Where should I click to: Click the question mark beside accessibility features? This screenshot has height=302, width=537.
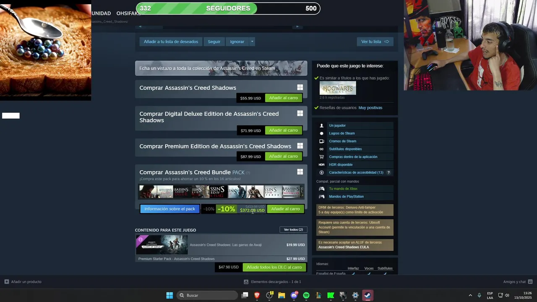pyautogui.click(x=388, y=172)
